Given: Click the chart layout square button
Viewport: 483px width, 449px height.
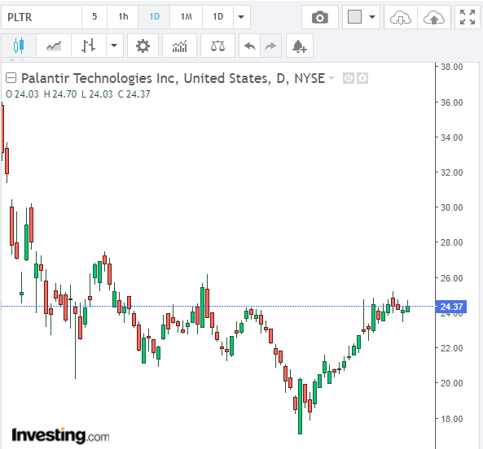Looking at the screenshot, I should pyautogui.click(x=354, y=17).
